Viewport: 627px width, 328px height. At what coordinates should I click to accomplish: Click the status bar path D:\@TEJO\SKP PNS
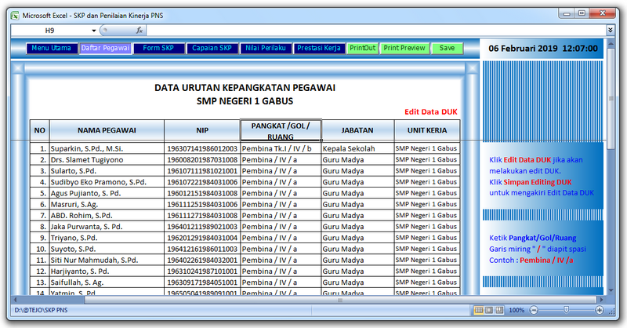42,311
